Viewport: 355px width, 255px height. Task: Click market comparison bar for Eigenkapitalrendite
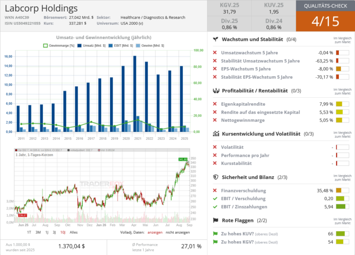tap(342, 104)
